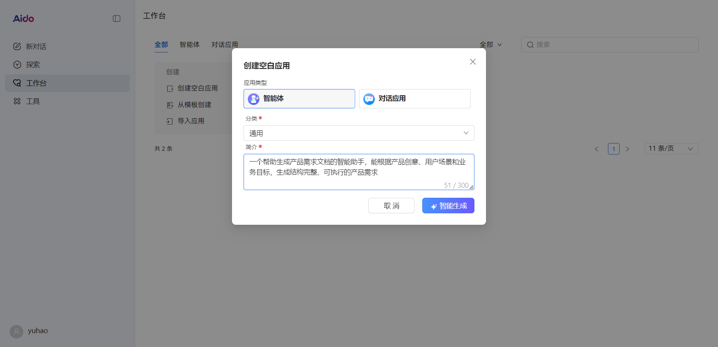Click the 创建空白应用 document icon
The image size is (718, 347).
pyautogui.click(x=170, y=88)
